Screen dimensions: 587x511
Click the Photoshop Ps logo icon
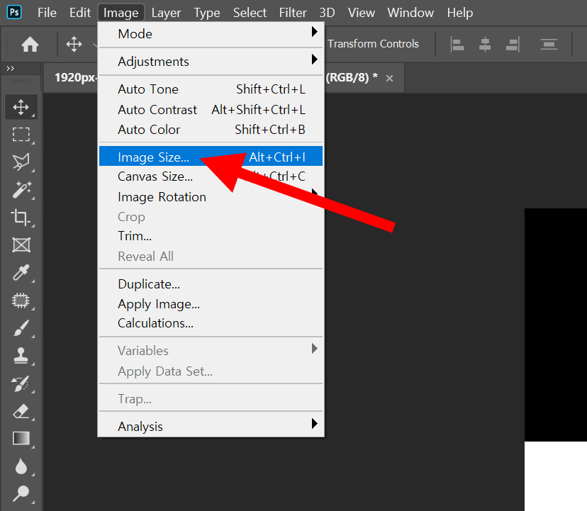[14, 12]
